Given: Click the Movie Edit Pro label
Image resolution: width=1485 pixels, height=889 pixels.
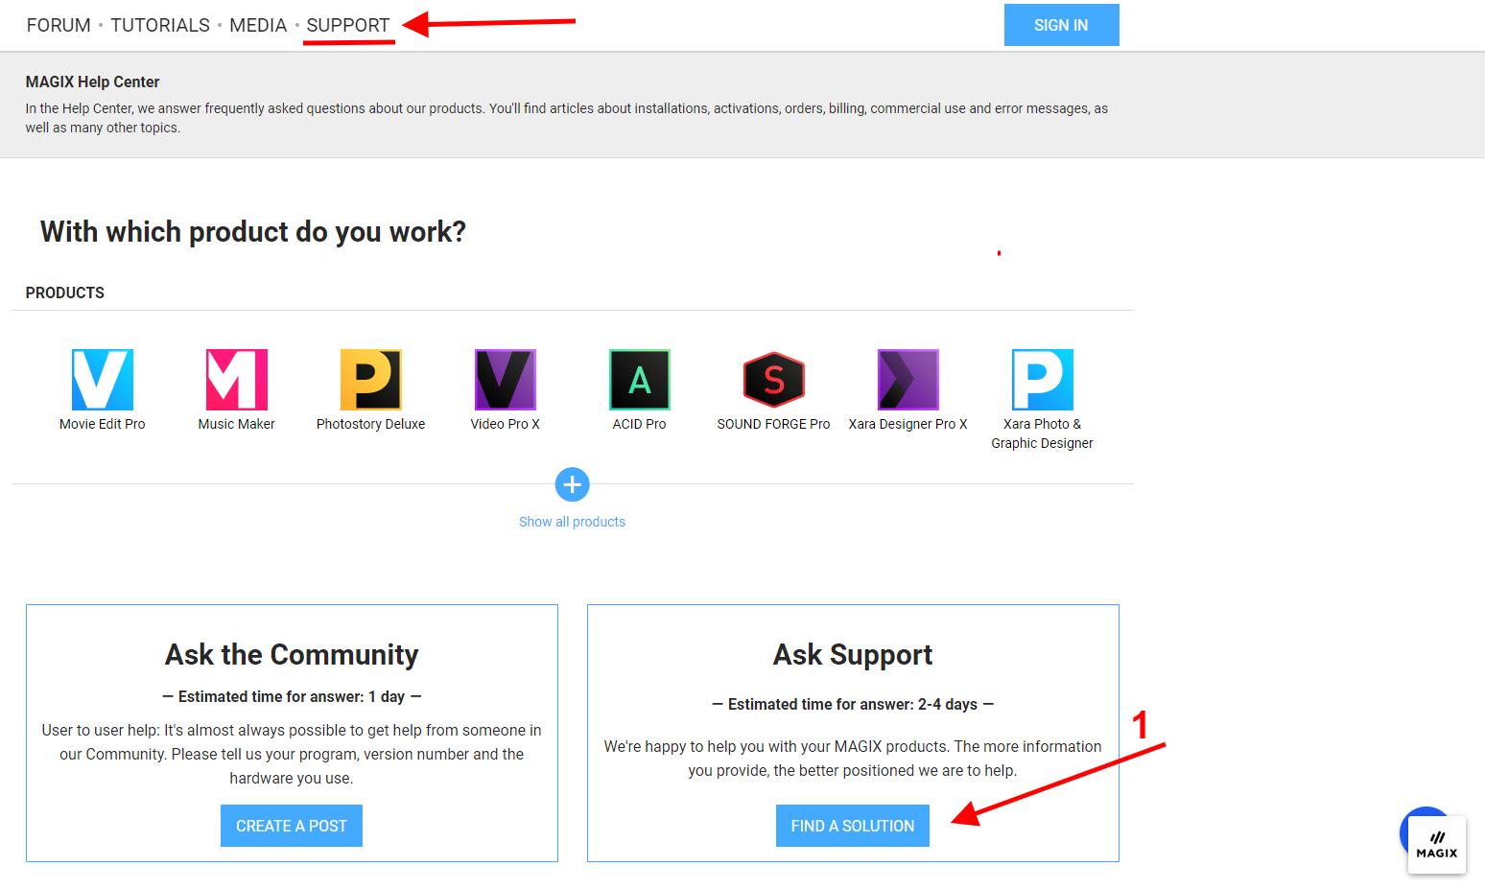Looking at the screenshot, I should point(103,424).
